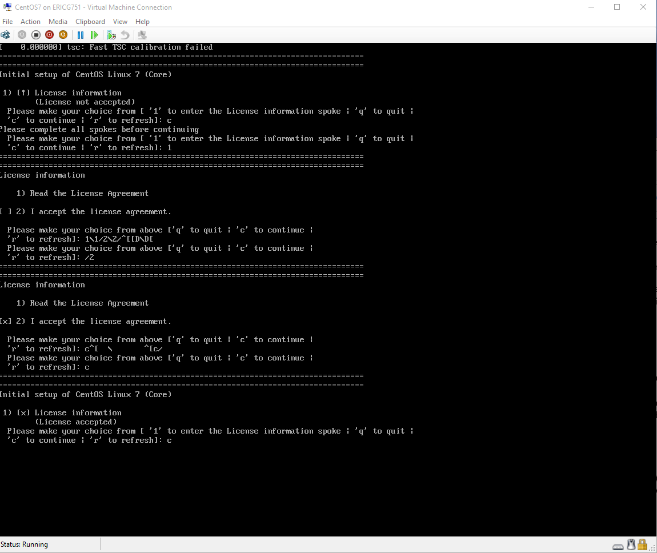657x553 pixels.
Task: Click 'Please complete all spokes before continuing' line
Action: [x=99, y=130]
